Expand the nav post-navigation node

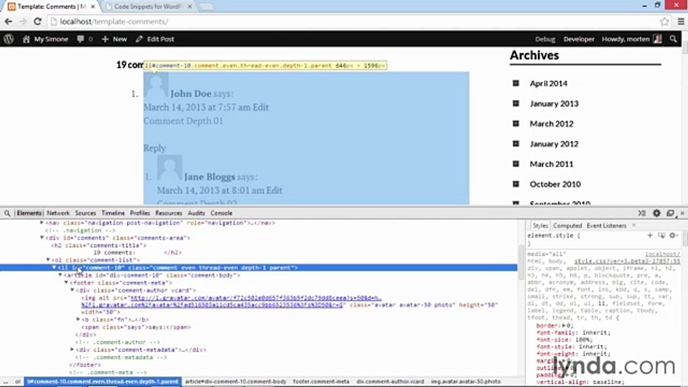pyautogui.click(x=42, y=223)
